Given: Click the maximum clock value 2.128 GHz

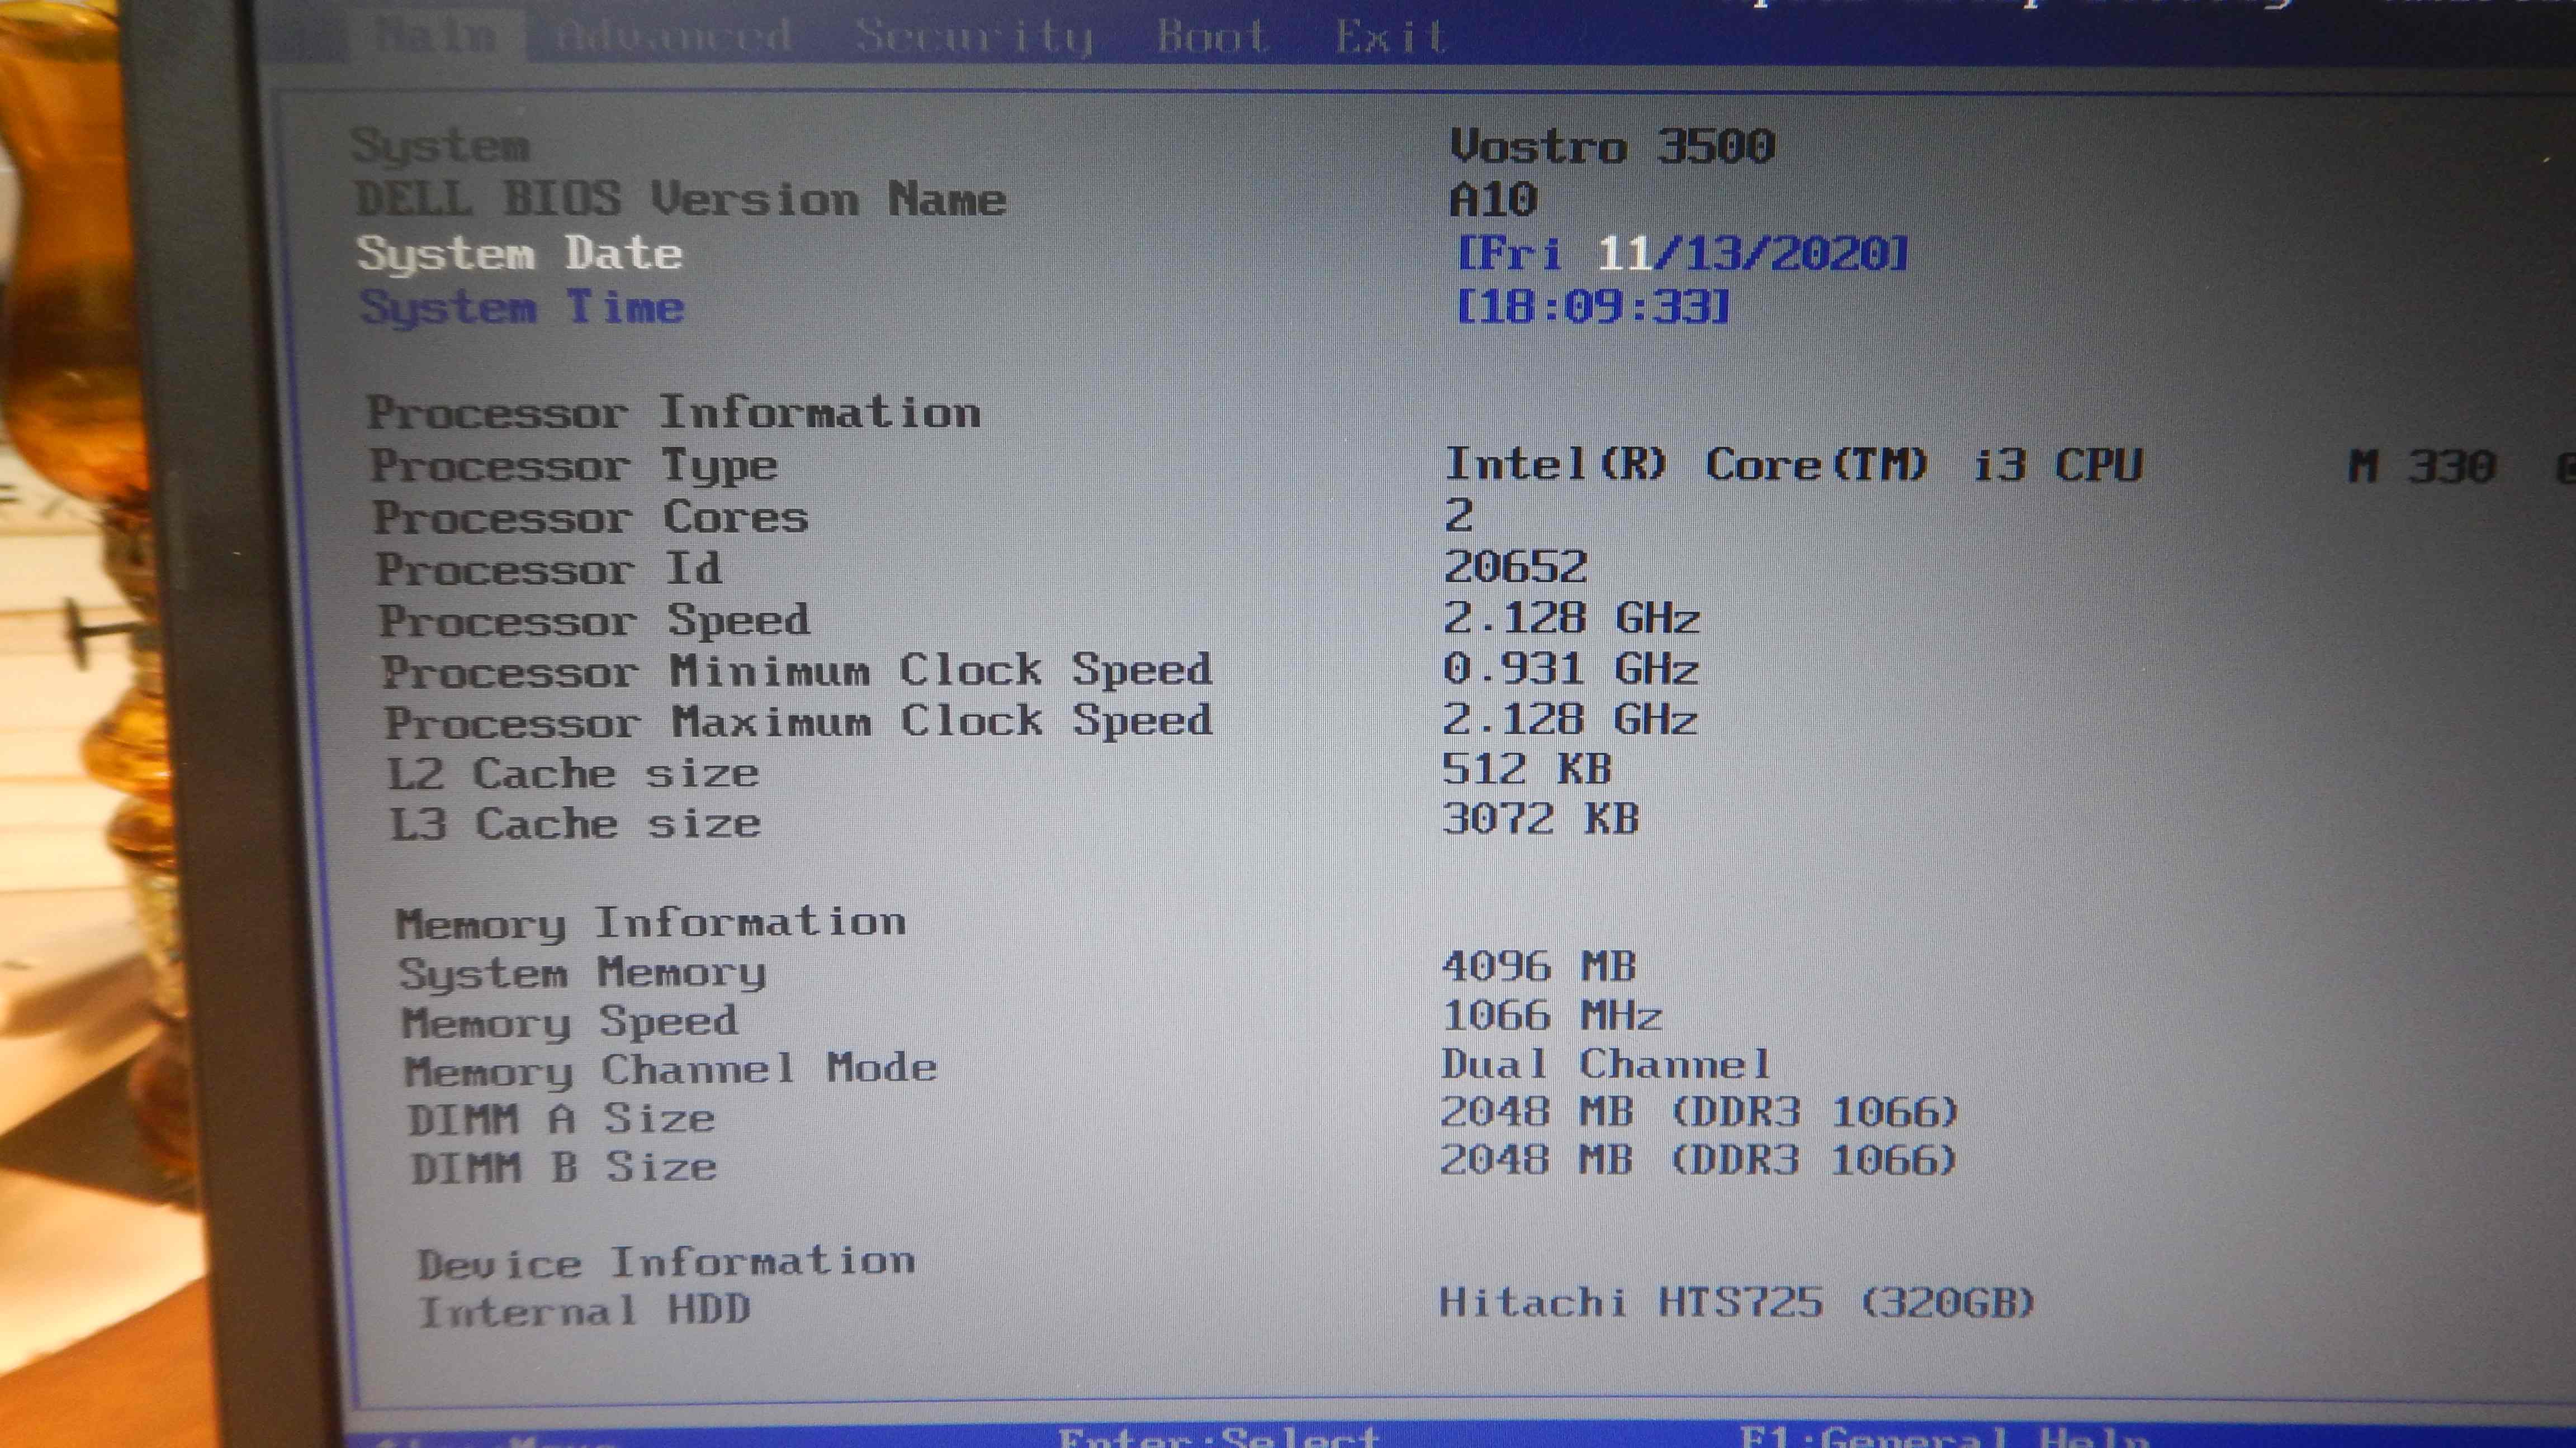Looking at the screenshot, I should (x=1571, y=718).
